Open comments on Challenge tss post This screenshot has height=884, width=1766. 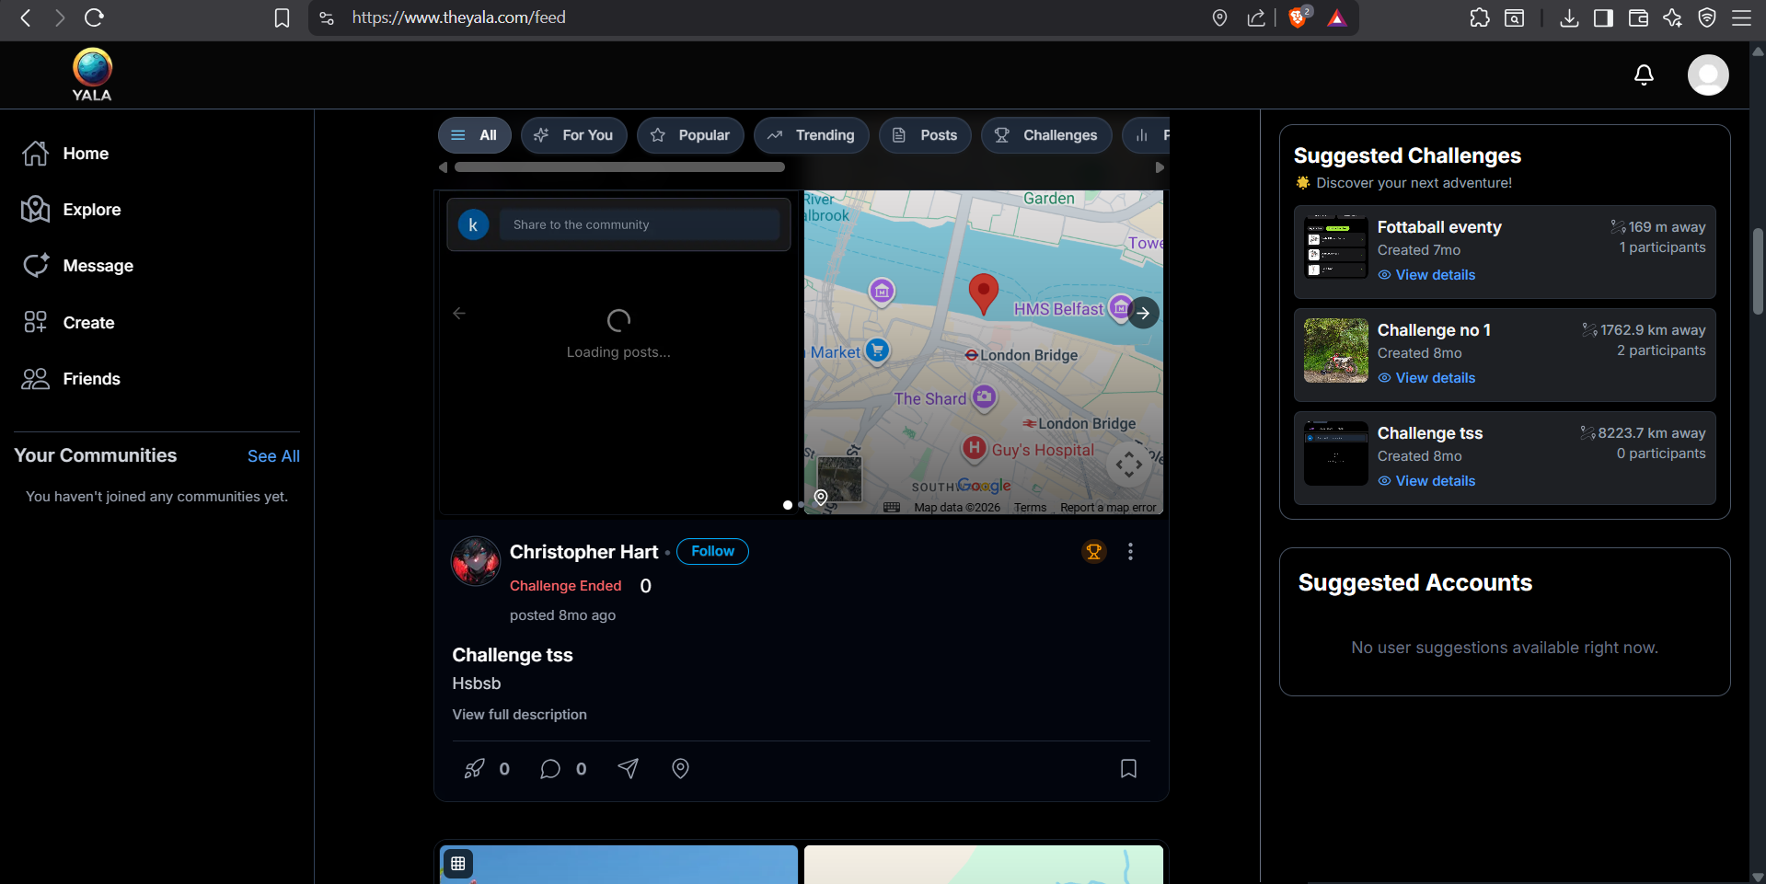pyautogui.click(x=550, y=768)
